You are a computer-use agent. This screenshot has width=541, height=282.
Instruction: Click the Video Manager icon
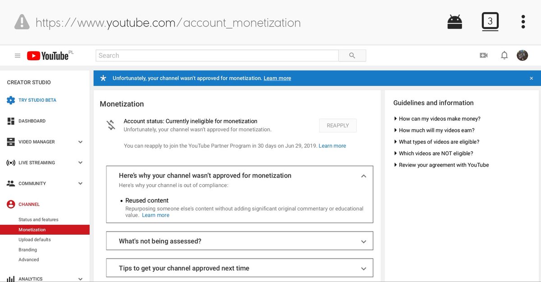pyautogui.click(x=11, y=142)
